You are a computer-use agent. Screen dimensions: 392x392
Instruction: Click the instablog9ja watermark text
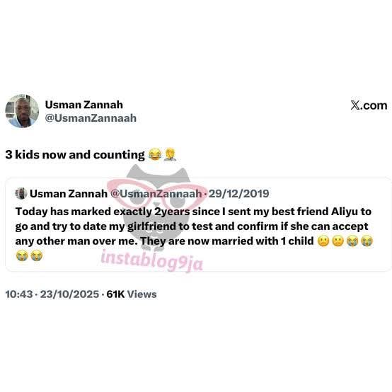[x=152, y=260]
